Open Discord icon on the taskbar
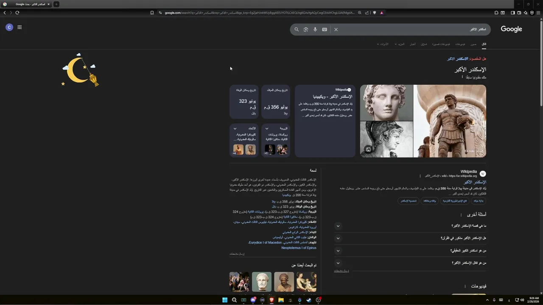This screenshot has width=543, height=305. pos(253,300)
